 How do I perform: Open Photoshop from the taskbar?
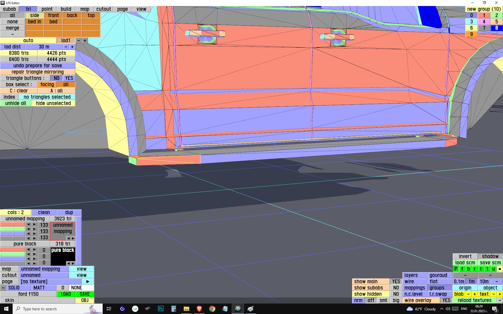click(x=161, y=309)
